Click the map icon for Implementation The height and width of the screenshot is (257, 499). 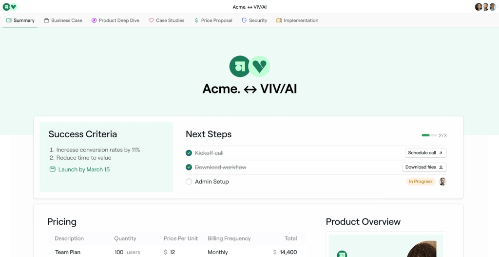tap(279, 20)
